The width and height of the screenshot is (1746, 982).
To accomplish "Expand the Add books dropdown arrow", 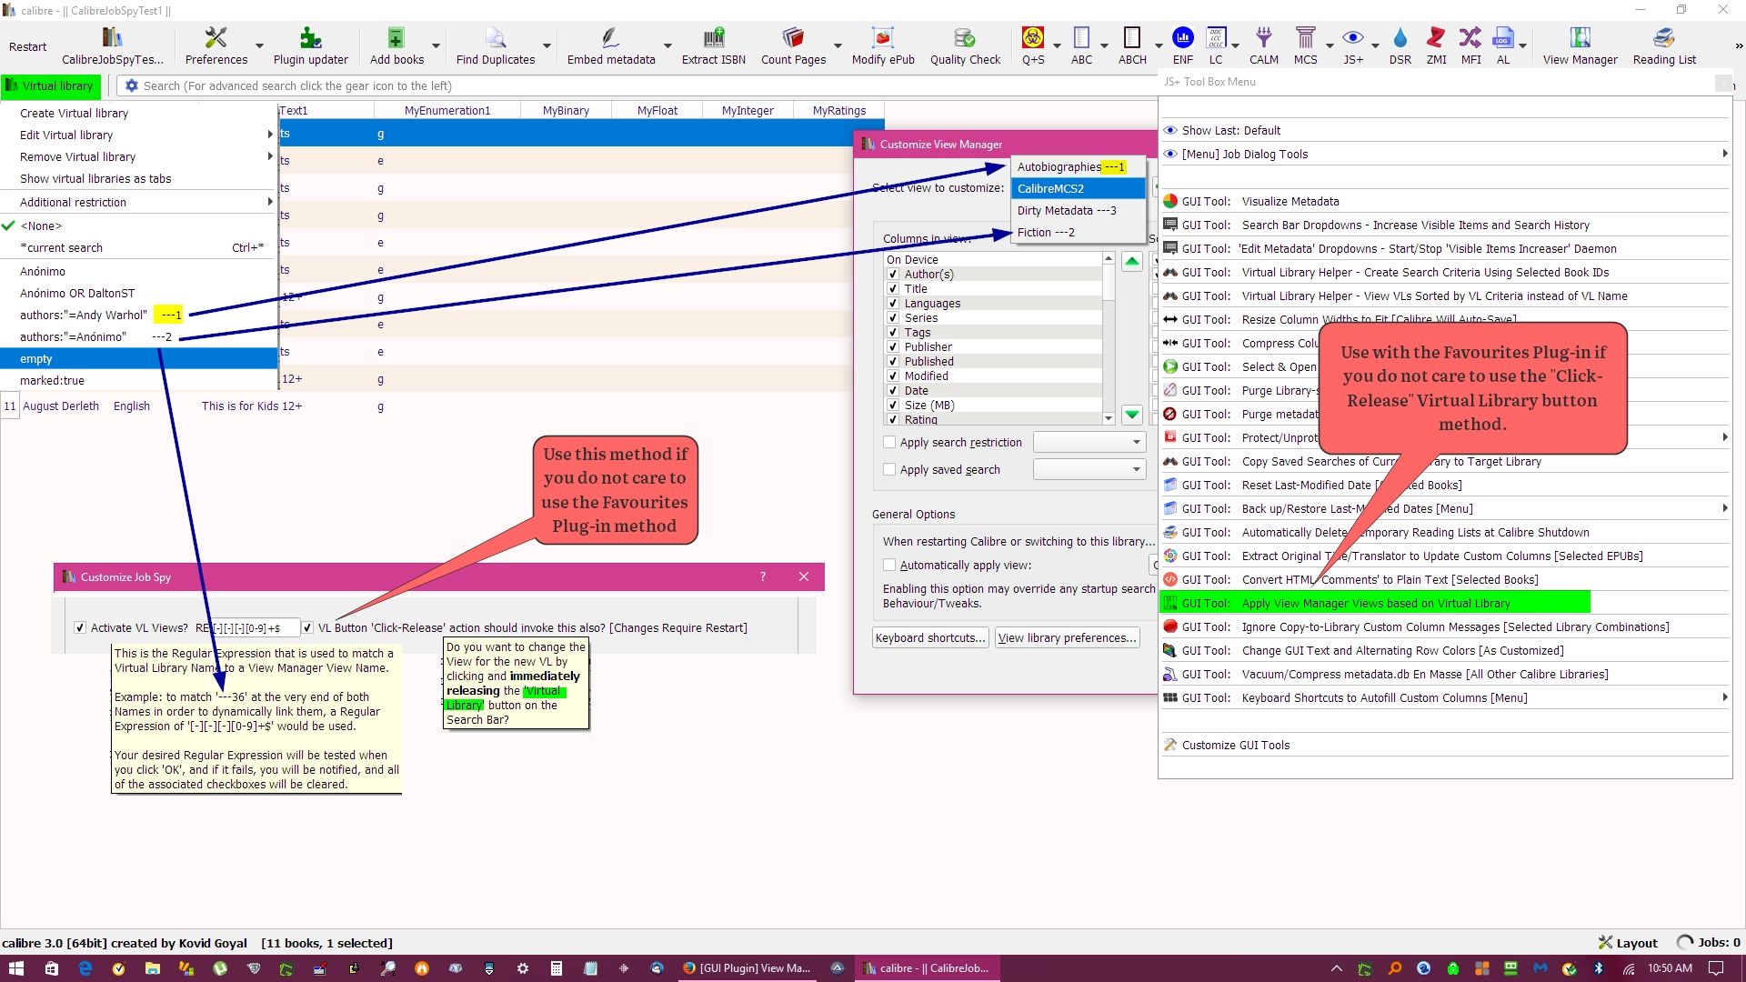I will [x=436, y=45].
